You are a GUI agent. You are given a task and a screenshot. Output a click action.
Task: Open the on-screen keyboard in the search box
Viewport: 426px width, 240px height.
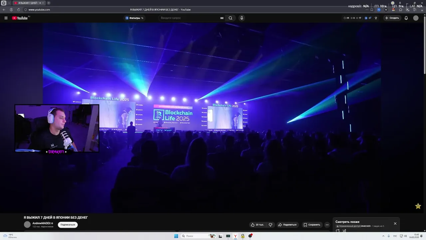[x=222, y=18]
